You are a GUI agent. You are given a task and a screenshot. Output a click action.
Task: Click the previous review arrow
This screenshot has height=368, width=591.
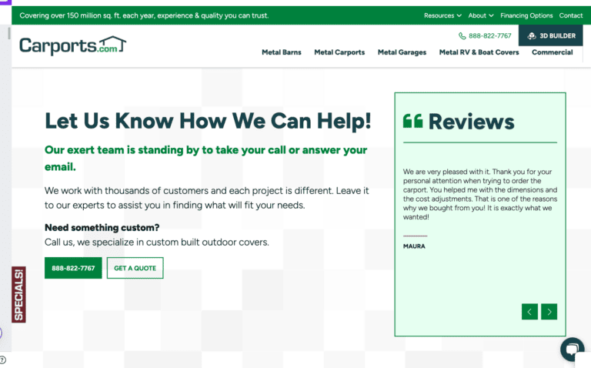pyautogui.click(x=529, y=312)
